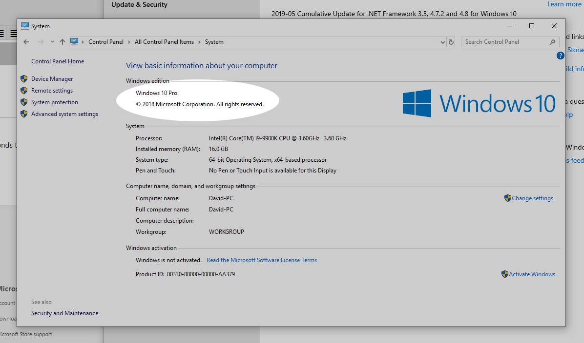
Task: Open the recent locations dropdown arrow
Action: point(52,42)
